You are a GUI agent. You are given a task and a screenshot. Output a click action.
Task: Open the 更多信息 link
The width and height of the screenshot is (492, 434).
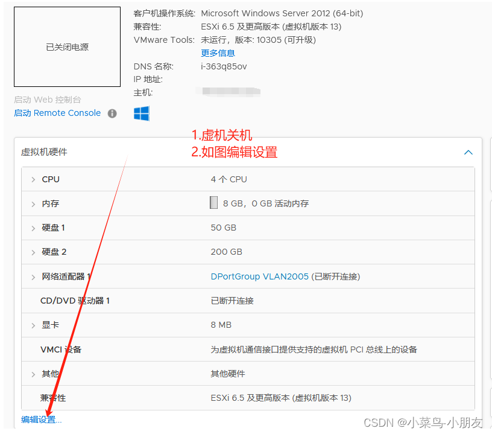pos(218,53)
